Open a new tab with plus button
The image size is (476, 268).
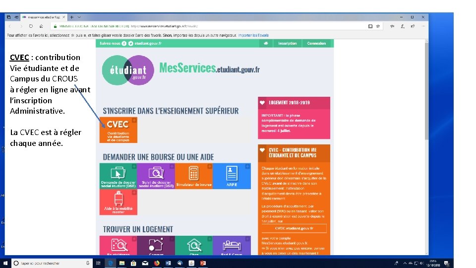[x=72, y=17]
